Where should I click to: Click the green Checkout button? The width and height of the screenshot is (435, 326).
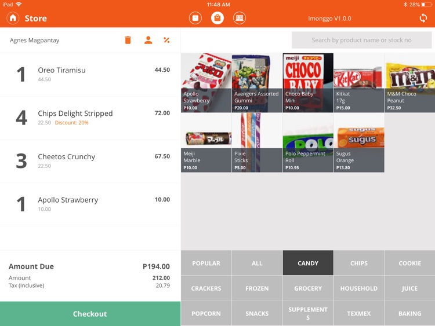(90, 313)
